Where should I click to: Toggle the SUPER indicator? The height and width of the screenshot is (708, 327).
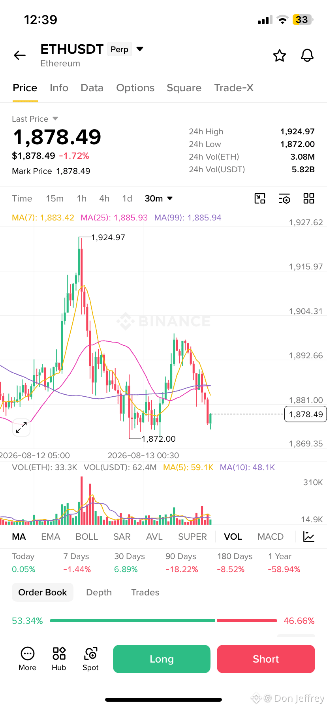click(192, 537)
